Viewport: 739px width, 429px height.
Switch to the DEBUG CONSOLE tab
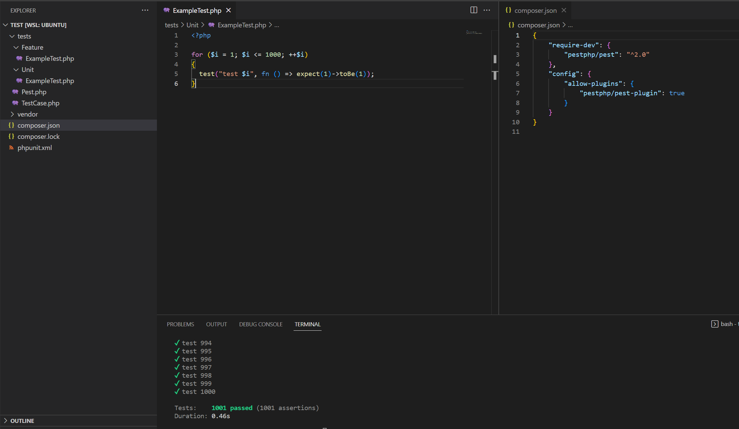pyautogui.click(x=261, y=324)
